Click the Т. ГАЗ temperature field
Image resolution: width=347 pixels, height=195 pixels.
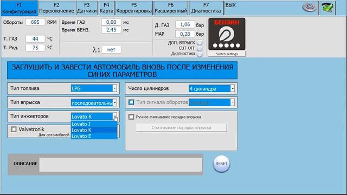point(35,38)
